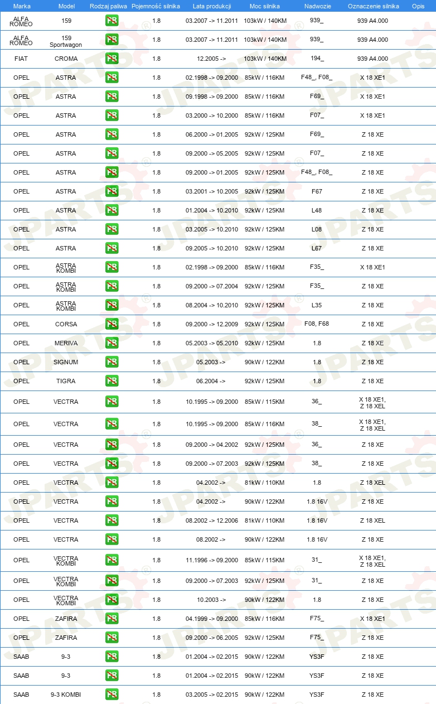Click the fuel icon in the ZAFIRA Z 18 XE row

pos(112,638)
